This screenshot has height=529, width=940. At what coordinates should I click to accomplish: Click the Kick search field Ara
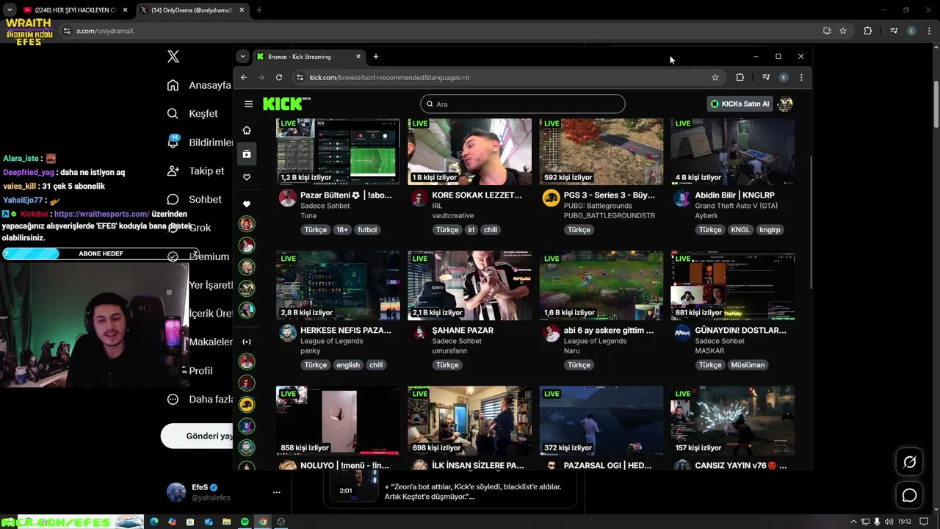[x=523, y=104]
